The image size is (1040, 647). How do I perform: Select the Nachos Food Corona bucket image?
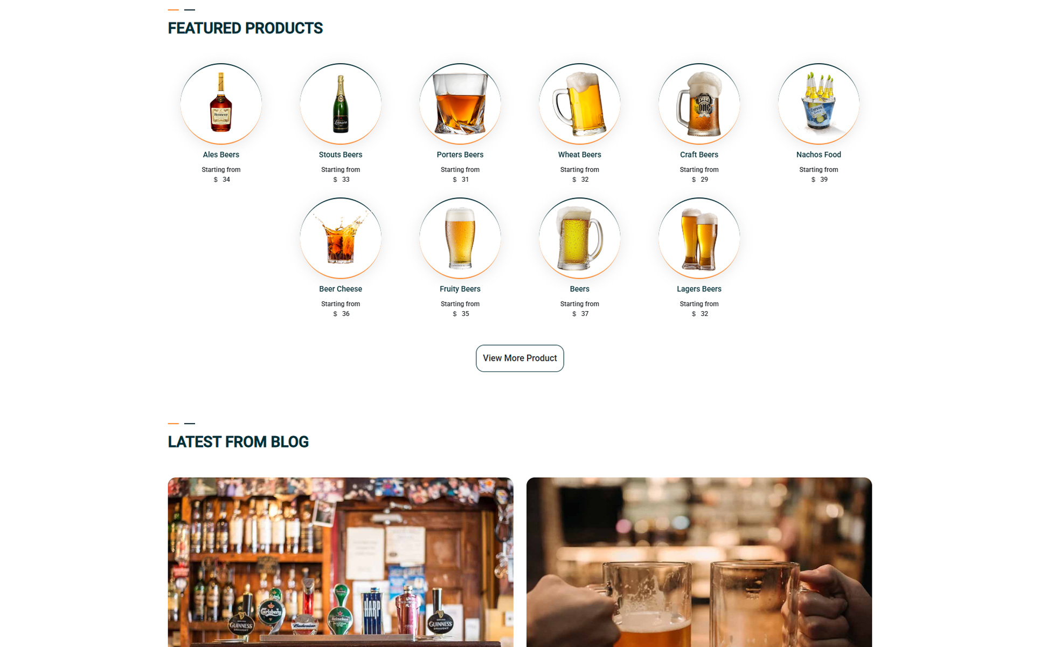pos(819,104)
